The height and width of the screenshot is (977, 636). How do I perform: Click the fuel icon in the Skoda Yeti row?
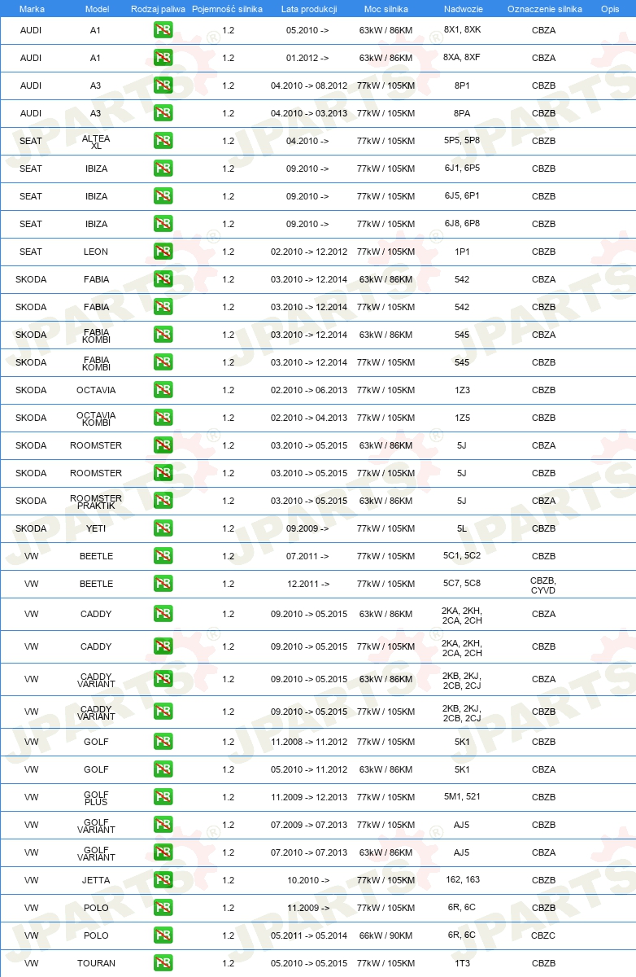coord(163,528)
